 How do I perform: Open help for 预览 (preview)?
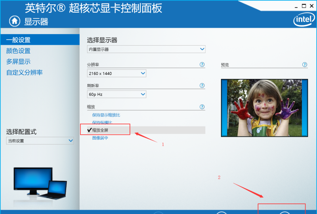305,65
